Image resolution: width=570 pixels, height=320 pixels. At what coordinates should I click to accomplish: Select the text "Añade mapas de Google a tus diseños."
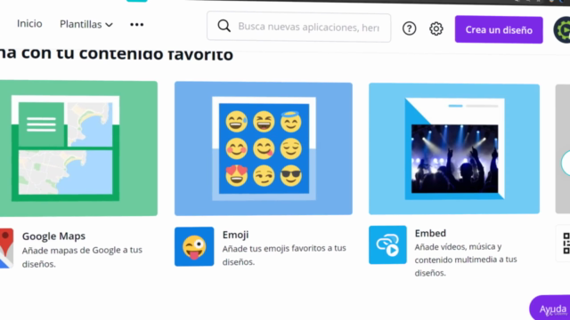[82, 257]
